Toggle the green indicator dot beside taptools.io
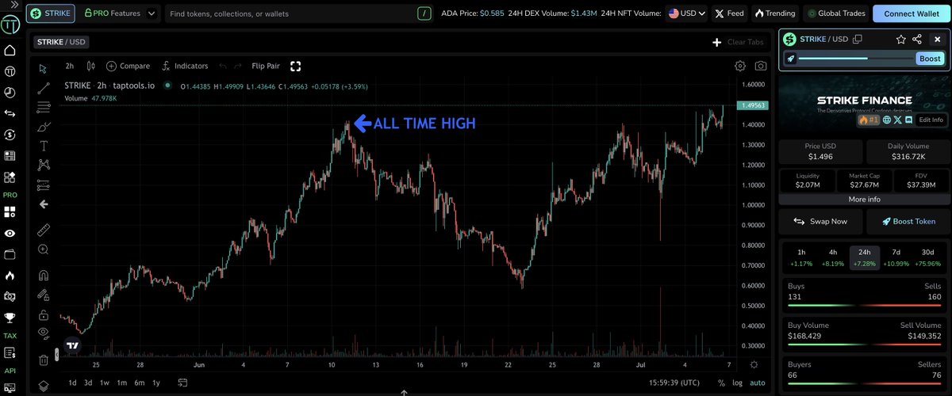 point(167,86)
